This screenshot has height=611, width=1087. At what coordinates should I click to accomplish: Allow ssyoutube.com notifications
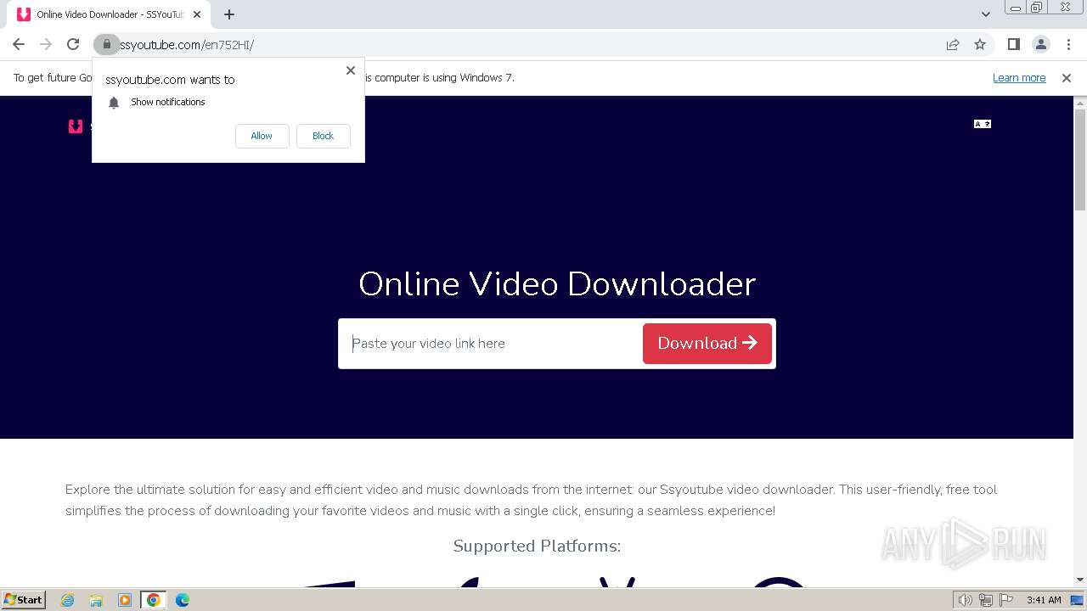tap(262, 136)
